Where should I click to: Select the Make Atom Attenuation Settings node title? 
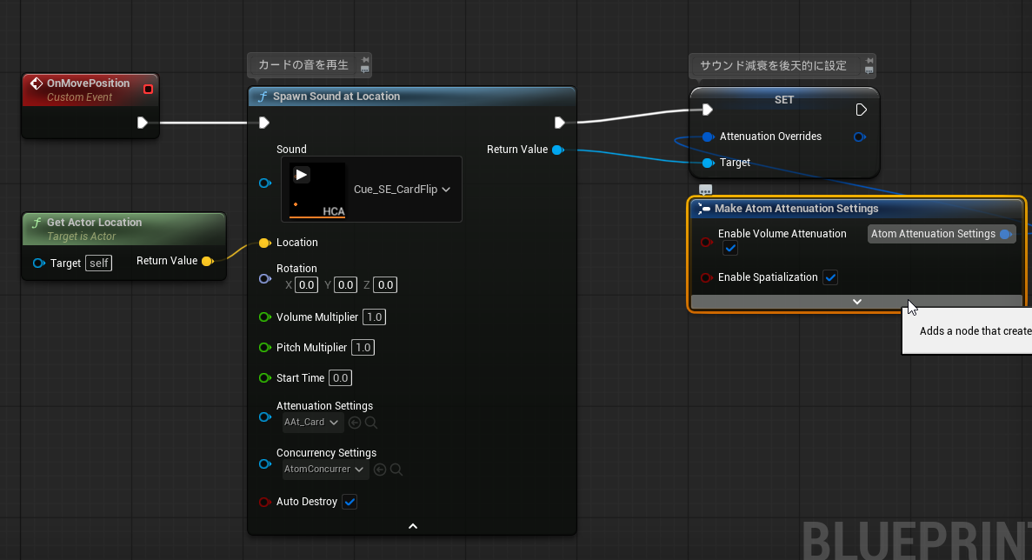point(796,209)
